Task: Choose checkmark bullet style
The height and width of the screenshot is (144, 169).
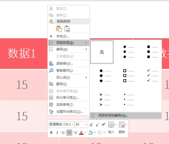Action: tap(149, 76)
